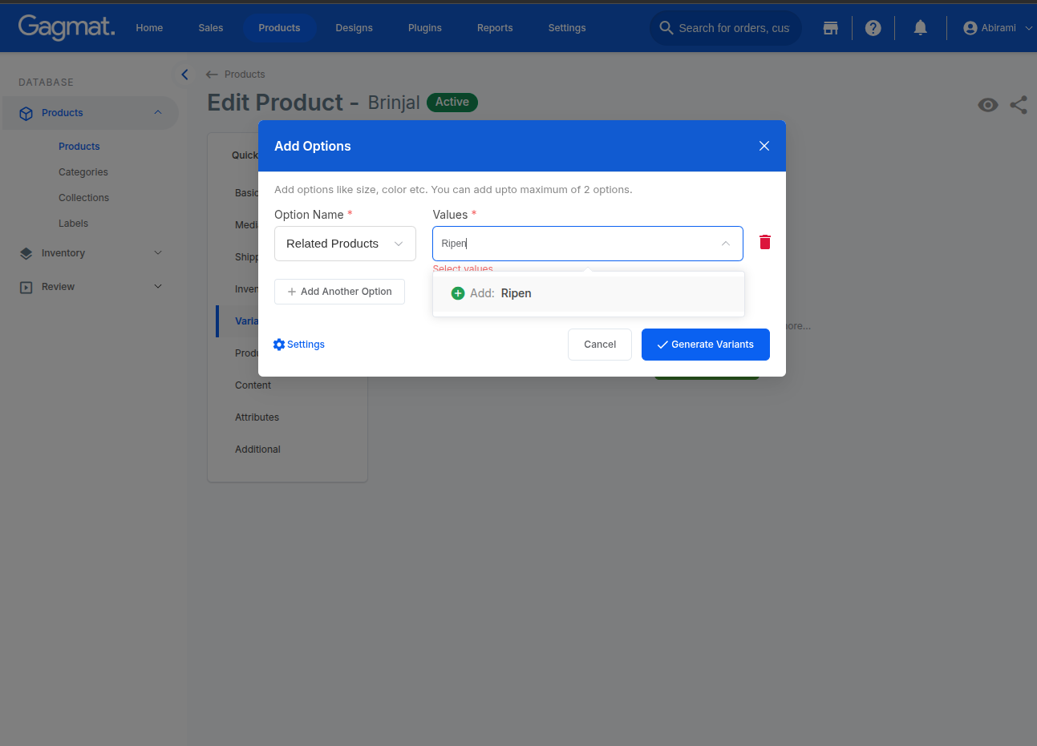Open the notifications bell
Screen dimensions: 1037x746
click(921, 28)
